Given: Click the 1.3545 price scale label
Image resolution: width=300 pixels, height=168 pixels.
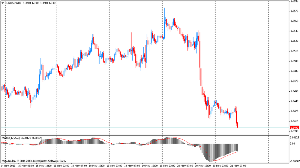Looking at the screenshot, I should [294, 31].
